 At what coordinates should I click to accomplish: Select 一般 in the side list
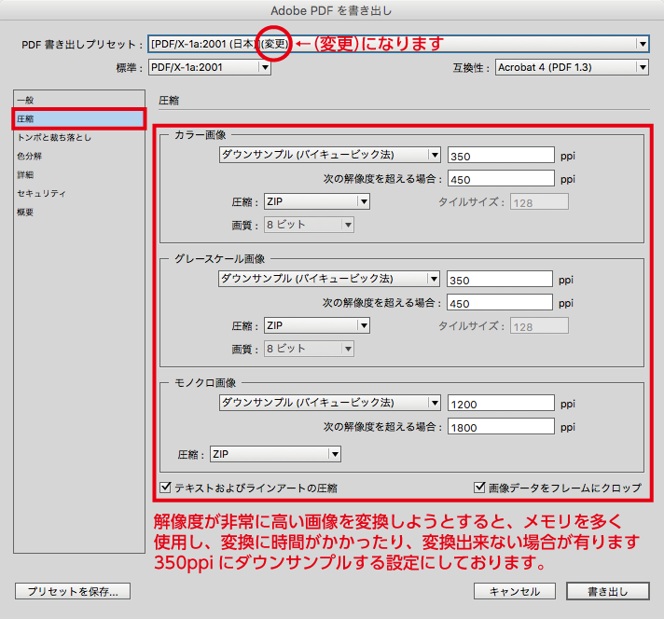(x=79, y=100)
